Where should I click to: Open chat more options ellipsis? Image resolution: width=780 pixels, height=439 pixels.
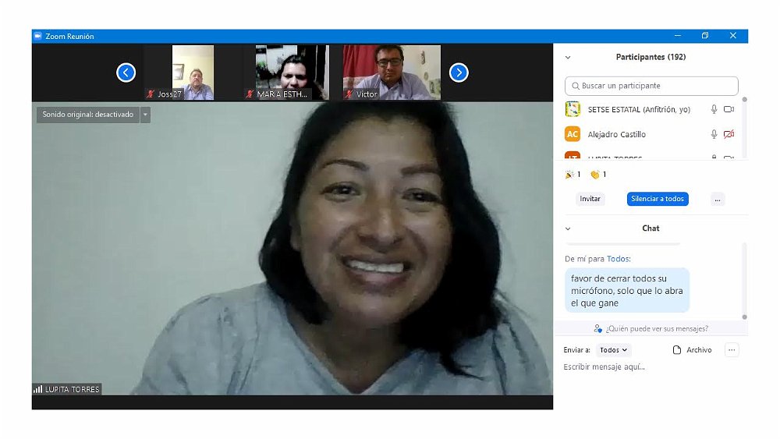[x=732, y=350]
